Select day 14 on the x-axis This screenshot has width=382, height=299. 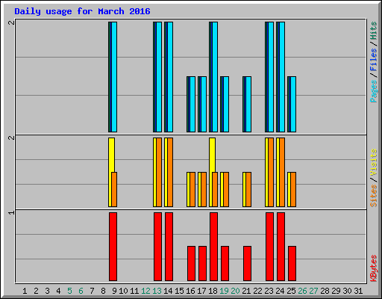coord(168,291)
